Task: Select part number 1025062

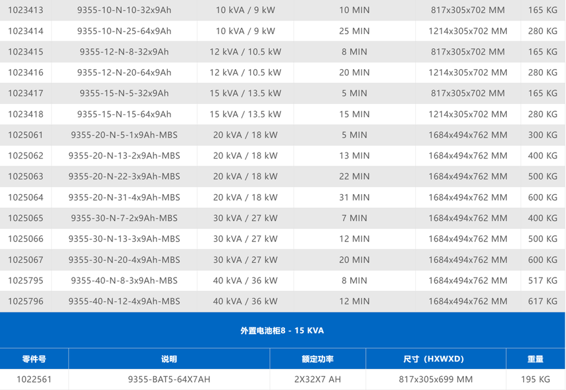Action: coord(26,155)
